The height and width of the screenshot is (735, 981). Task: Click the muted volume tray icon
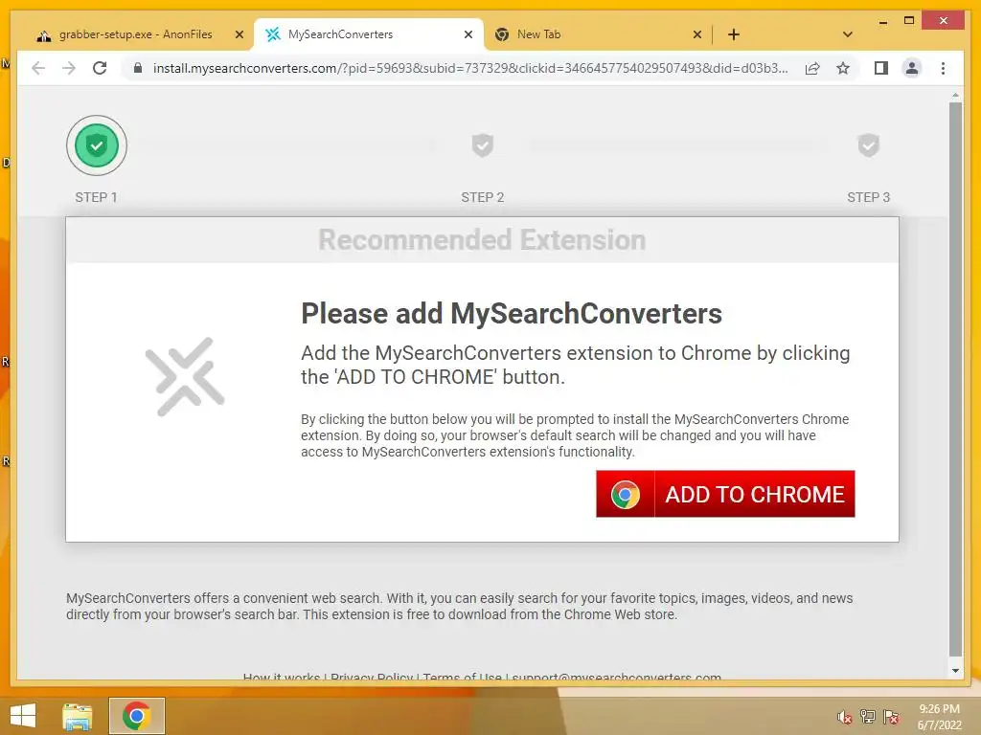pyautogui.click(x=844, y=717)
